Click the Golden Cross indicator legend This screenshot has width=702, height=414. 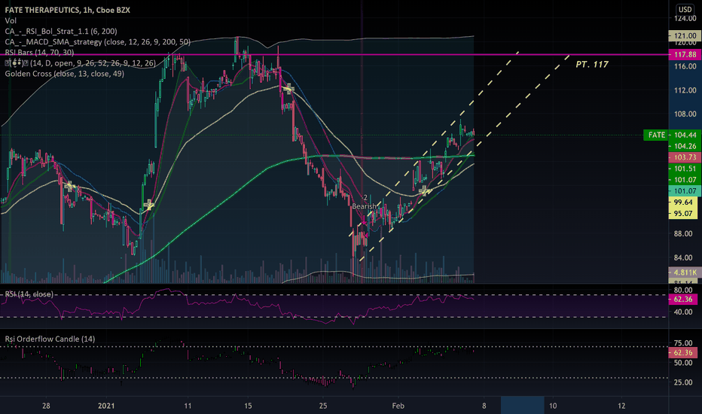coord(65,74)
